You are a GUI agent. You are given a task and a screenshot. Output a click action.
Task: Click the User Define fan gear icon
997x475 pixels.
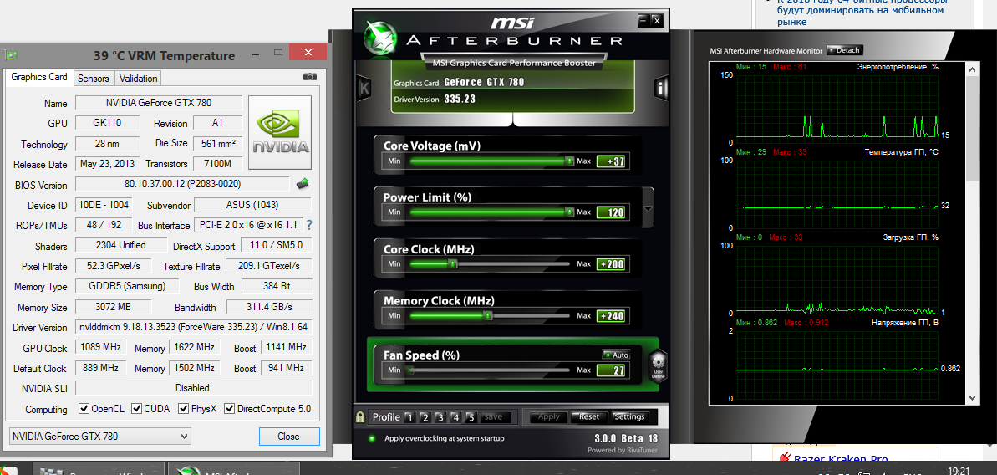pyautogui.click(x=657, y=365)
